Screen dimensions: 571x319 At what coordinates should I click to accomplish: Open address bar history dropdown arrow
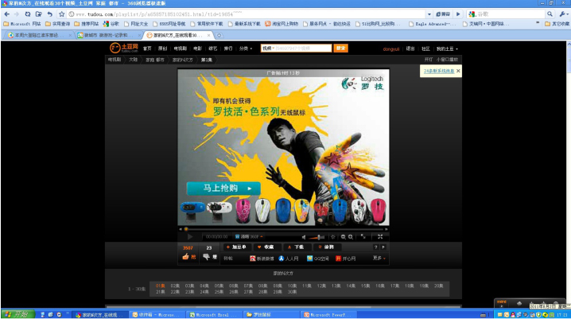(x=429, y=14)
